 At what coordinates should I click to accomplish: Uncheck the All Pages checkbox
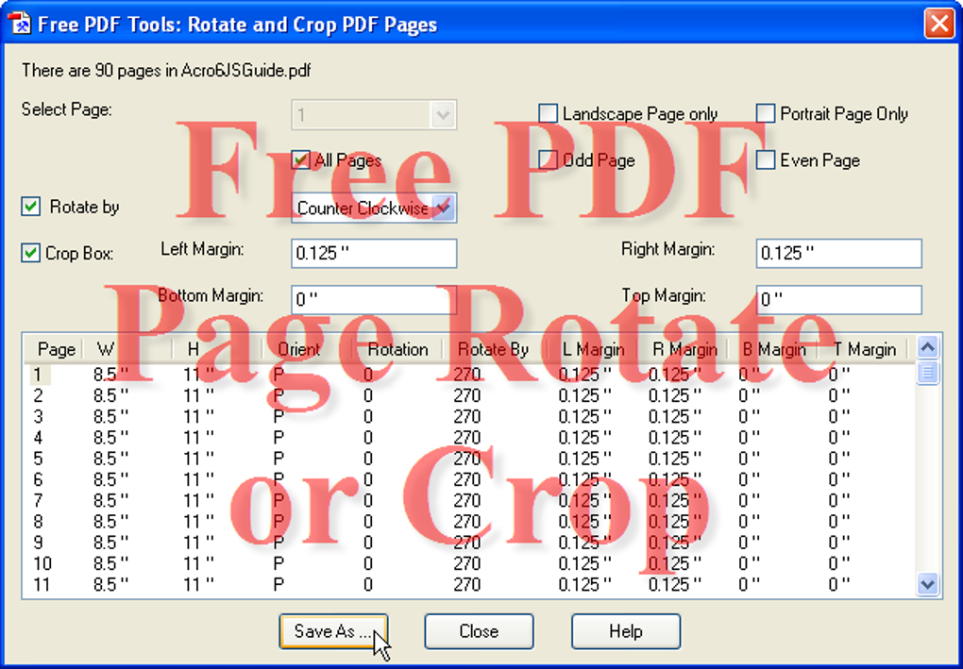(x=301, y=160)
